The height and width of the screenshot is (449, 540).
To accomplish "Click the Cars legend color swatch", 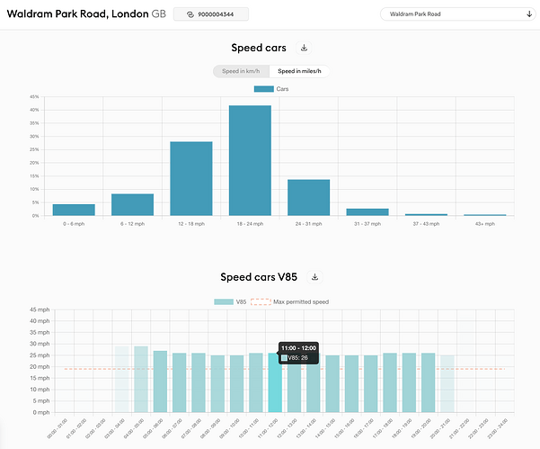I will pyautogui.click(x=264, y=89).
